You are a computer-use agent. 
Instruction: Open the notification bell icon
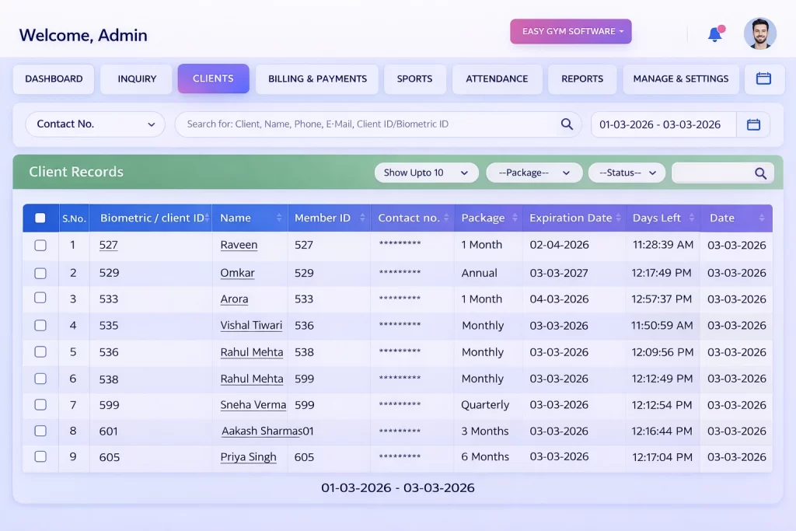click(714, 34)
